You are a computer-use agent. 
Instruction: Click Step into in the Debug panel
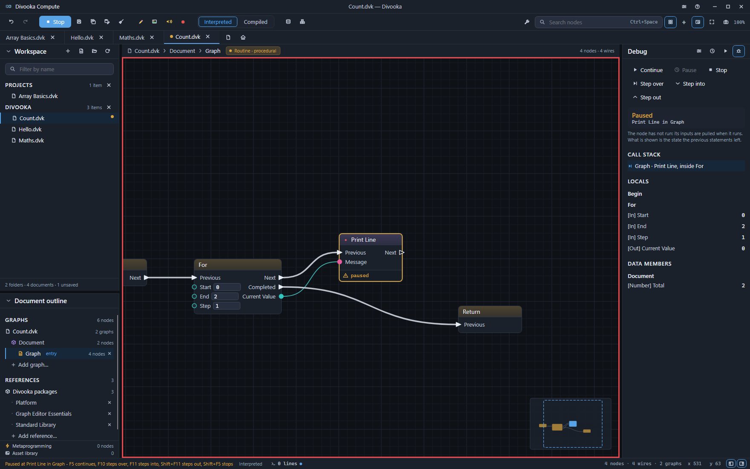coord(690,84)
